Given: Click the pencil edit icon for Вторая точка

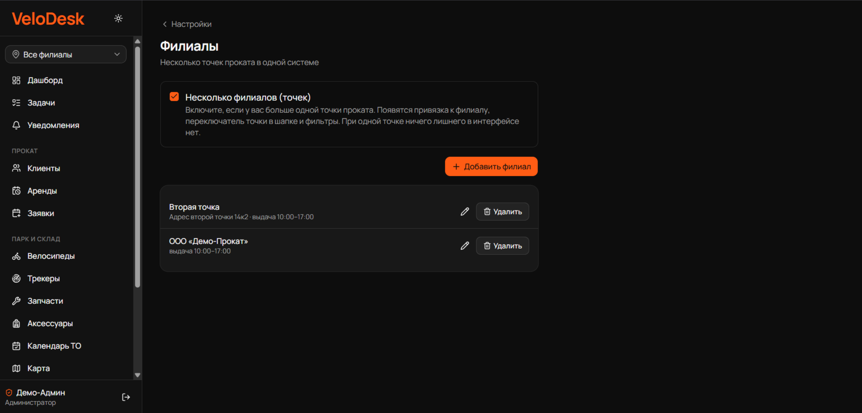Looking at the screenshot, I should point(465,212).
